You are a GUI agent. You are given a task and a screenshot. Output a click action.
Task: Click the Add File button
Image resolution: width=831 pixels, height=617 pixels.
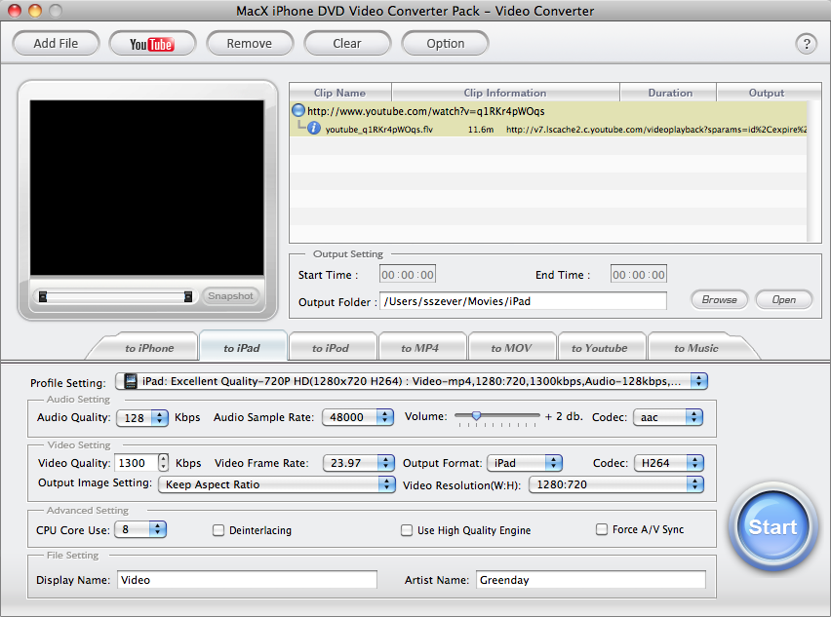pos(56,44)
